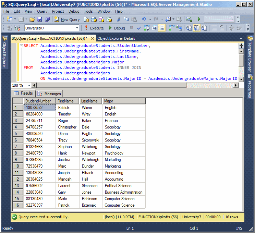This screenshot has height=233, width=255.
Task: Click the Cut scissors icon
Action: 119,19
